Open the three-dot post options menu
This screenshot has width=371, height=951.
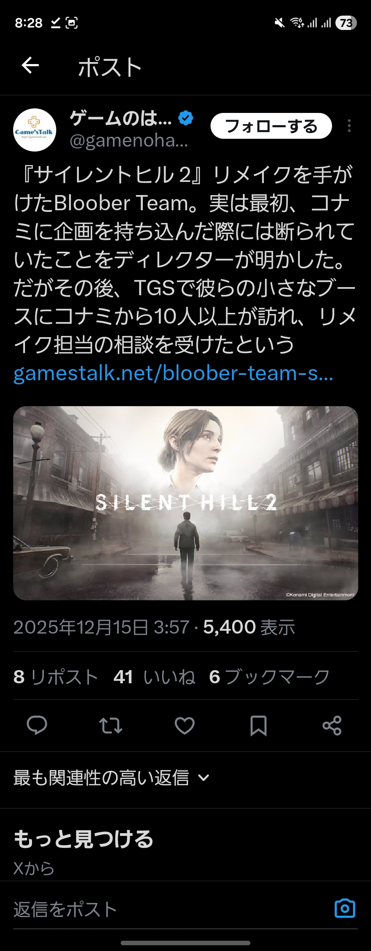click(x=349, y=126)
